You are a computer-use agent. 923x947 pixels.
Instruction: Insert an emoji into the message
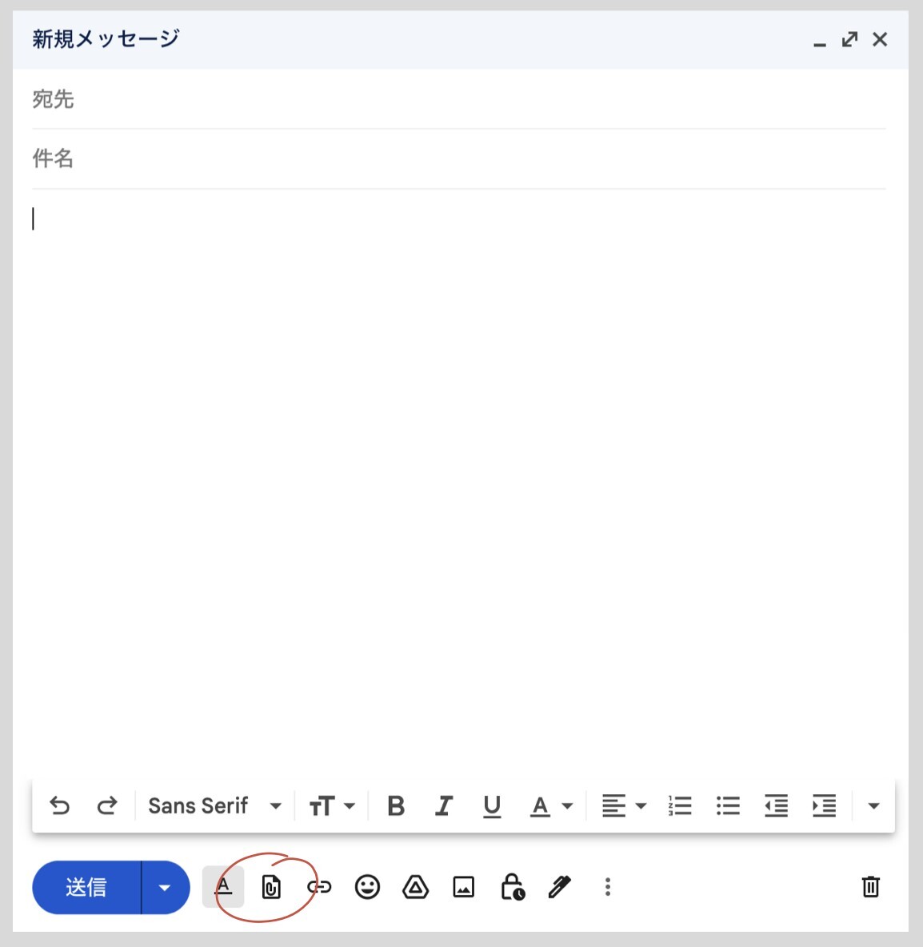368,887
